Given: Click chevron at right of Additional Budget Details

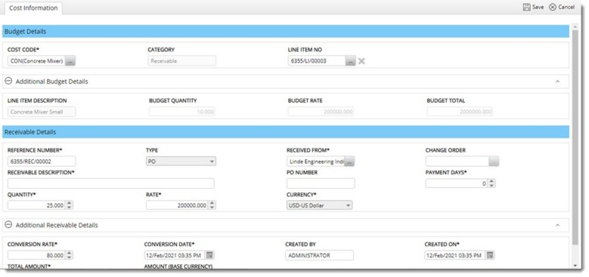Looking at the screenshot, I should pos(557,82).
